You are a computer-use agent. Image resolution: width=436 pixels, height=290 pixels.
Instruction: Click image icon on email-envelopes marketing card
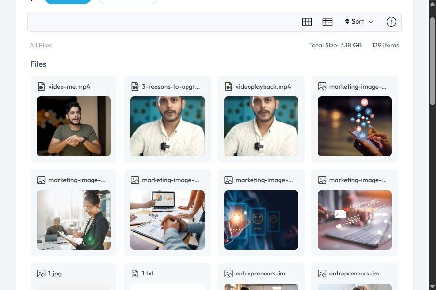322,180
